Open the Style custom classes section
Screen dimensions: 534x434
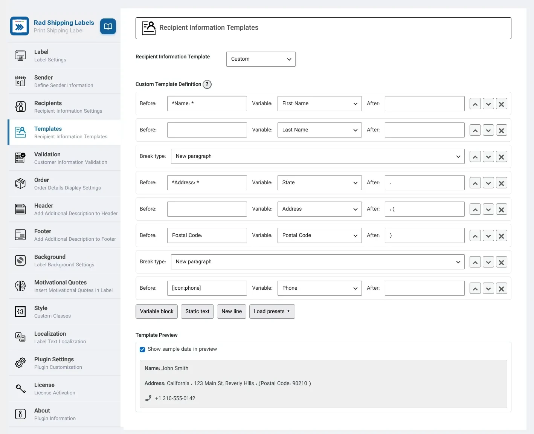pyautogui.click(x=64, y=312)
